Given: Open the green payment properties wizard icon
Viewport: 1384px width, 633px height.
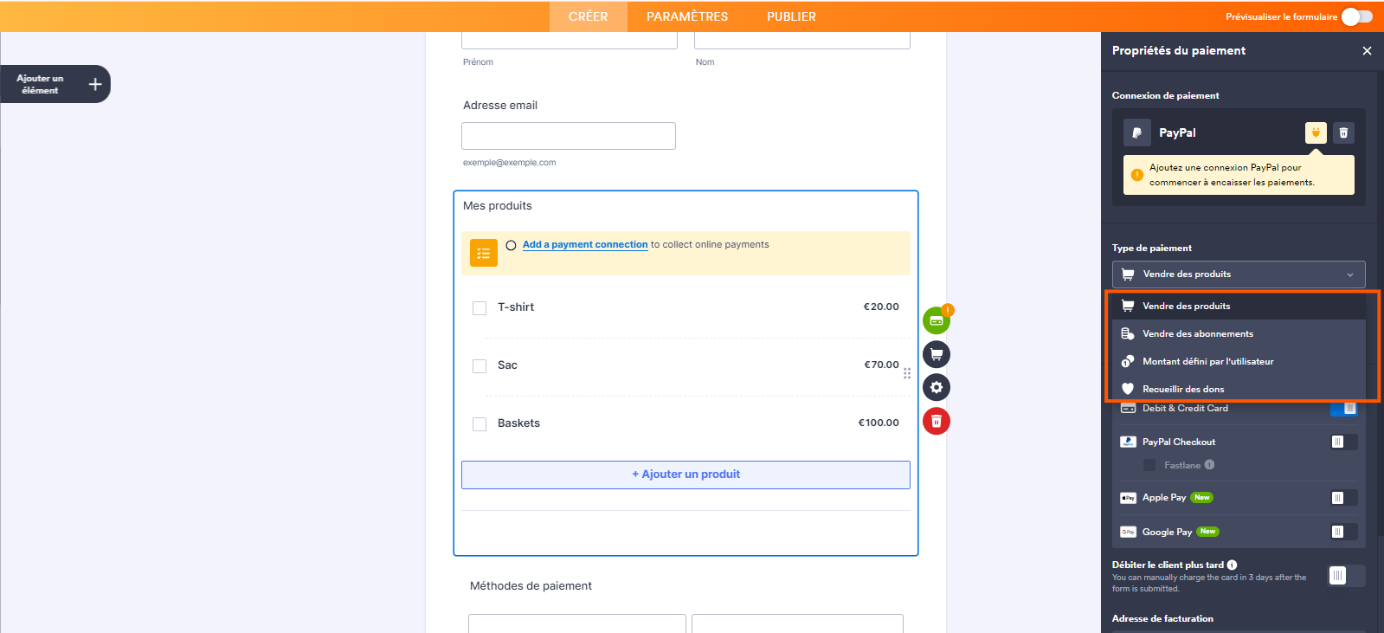Looking at the screenshot, I should click(x=936, y=320).
